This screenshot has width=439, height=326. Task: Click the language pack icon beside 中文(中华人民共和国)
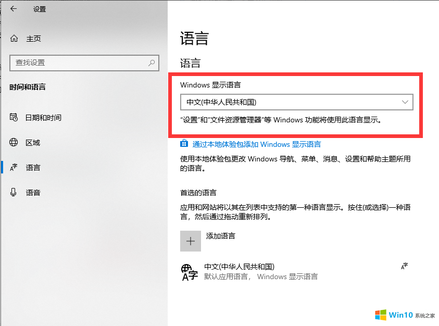(189, 272)
